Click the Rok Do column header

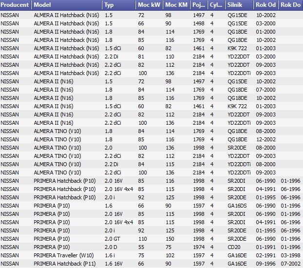pos(291,5)
